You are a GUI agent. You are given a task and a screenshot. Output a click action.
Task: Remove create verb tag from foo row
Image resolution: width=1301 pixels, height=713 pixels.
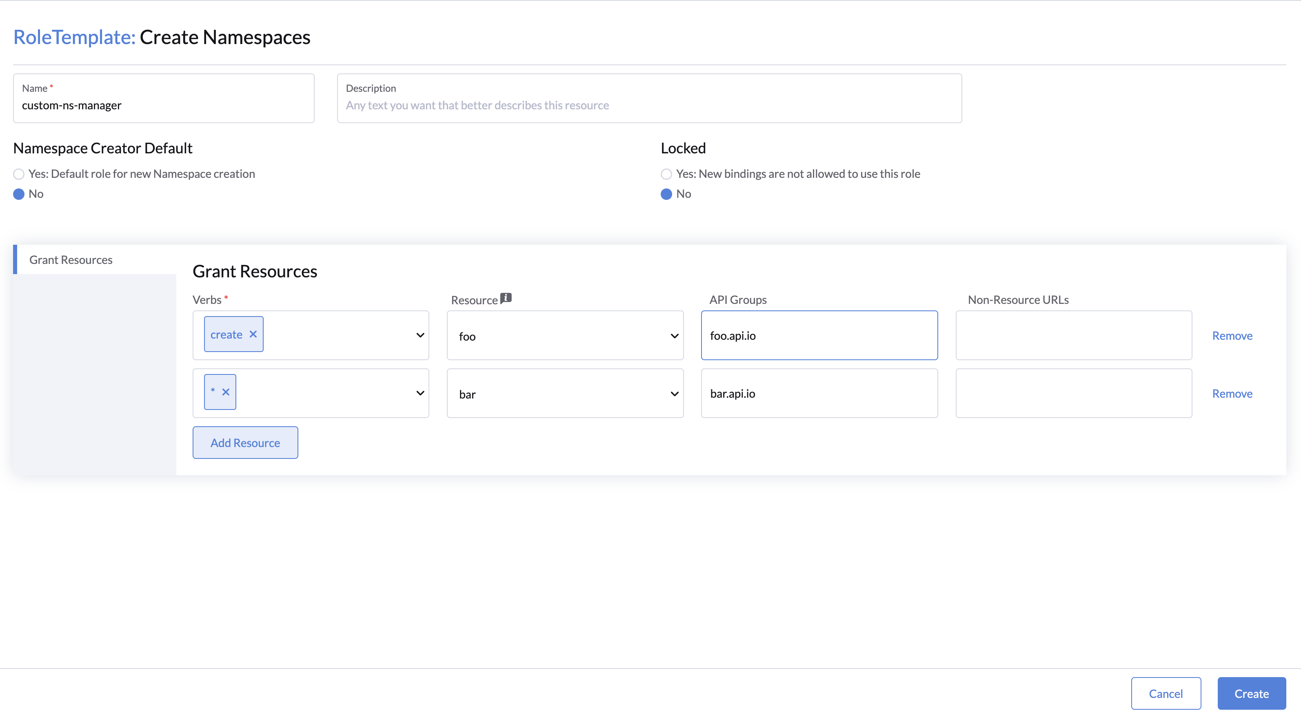[254, 334]
